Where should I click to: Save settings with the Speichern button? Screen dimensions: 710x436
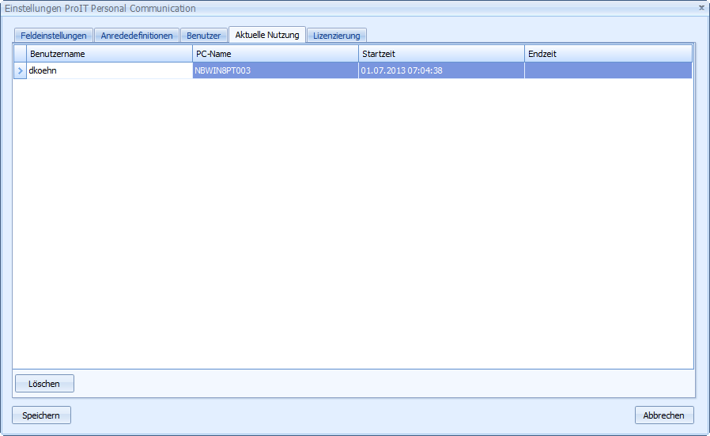[41, 415]
